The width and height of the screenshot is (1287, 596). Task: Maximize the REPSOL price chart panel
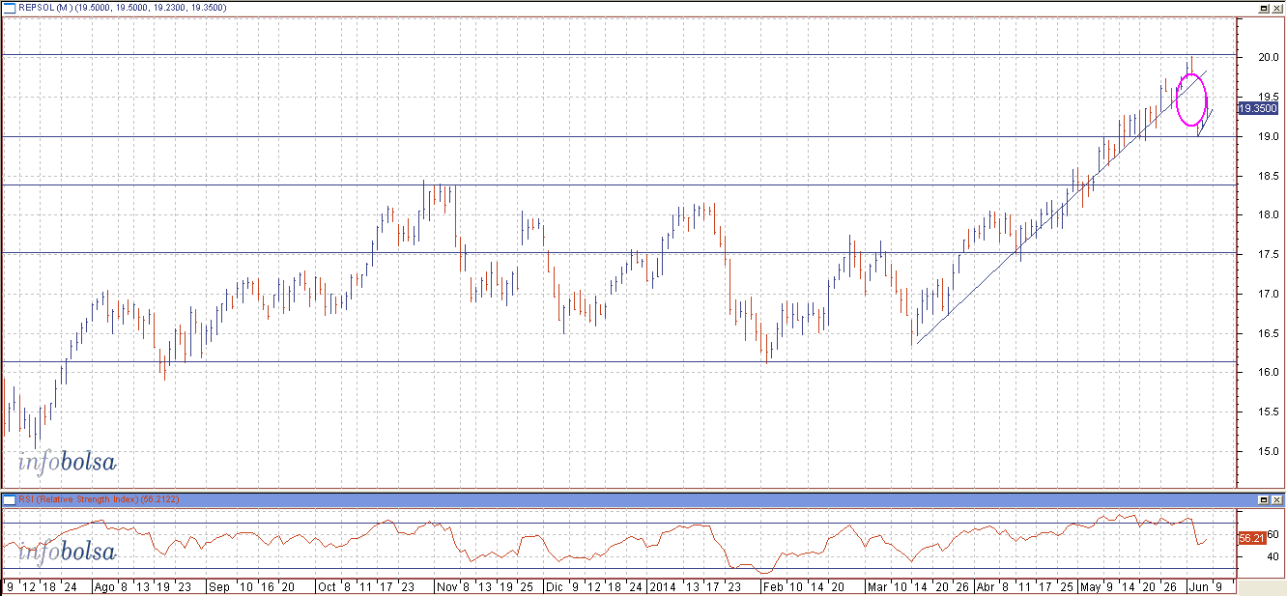click(x=1265, y=7)
